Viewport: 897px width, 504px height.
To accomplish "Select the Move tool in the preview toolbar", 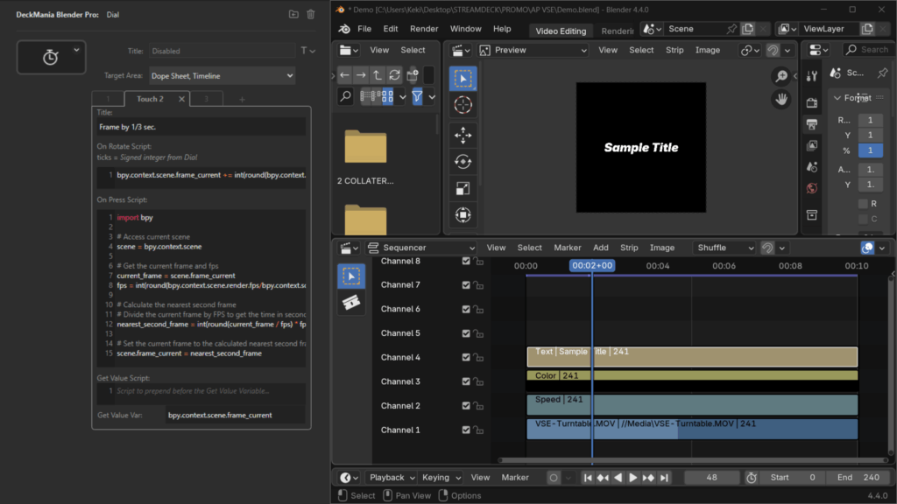I will coord(463,135).
